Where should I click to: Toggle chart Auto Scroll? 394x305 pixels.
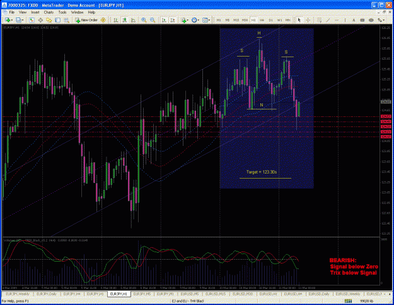[x=164, y=20]
